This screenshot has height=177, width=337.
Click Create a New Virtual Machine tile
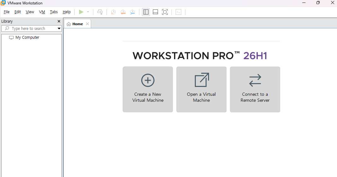148,89
